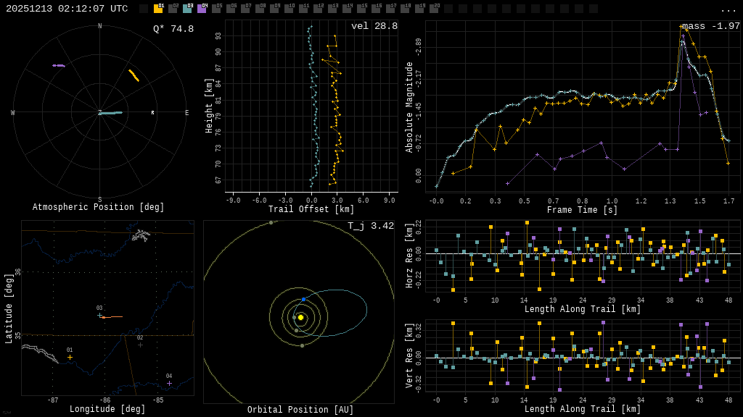Click the mass -1.97 label
743x417 pixels.
click(x=710, y=26)
